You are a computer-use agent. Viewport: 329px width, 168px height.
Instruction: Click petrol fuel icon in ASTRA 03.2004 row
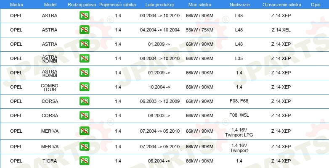(84, 16)
